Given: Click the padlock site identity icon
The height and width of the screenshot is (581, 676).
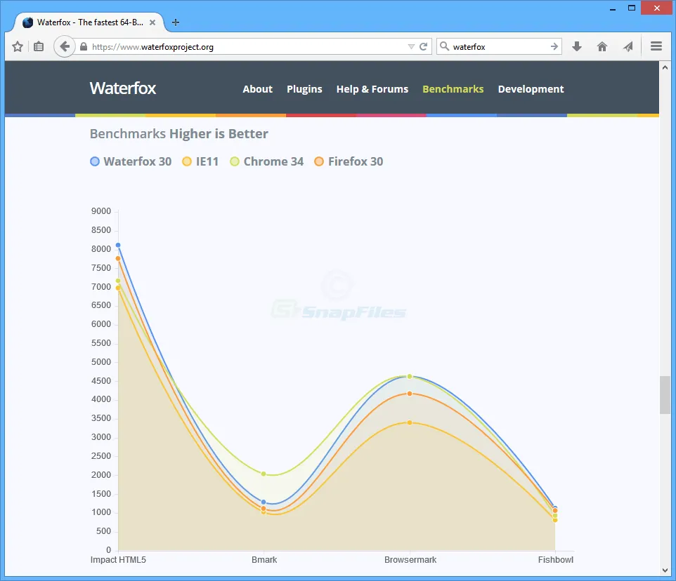Looking at the screenshot, I should [x=84, y=46].
